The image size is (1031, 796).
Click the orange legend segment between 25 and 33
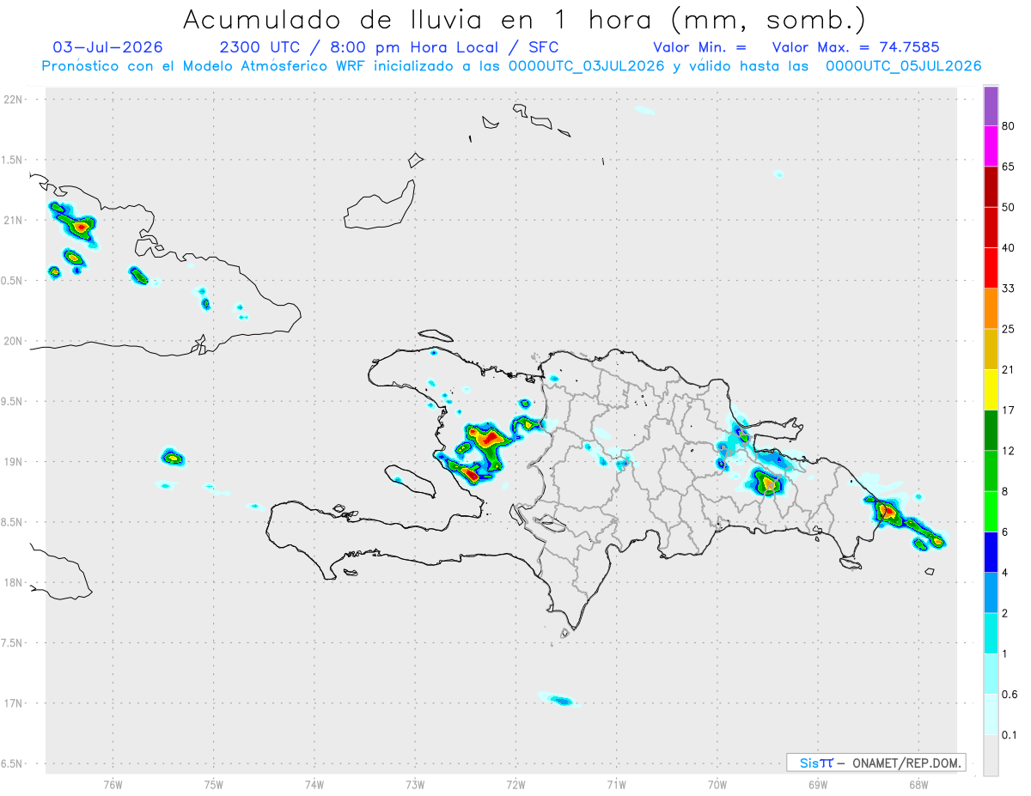[x=991, y=308]
